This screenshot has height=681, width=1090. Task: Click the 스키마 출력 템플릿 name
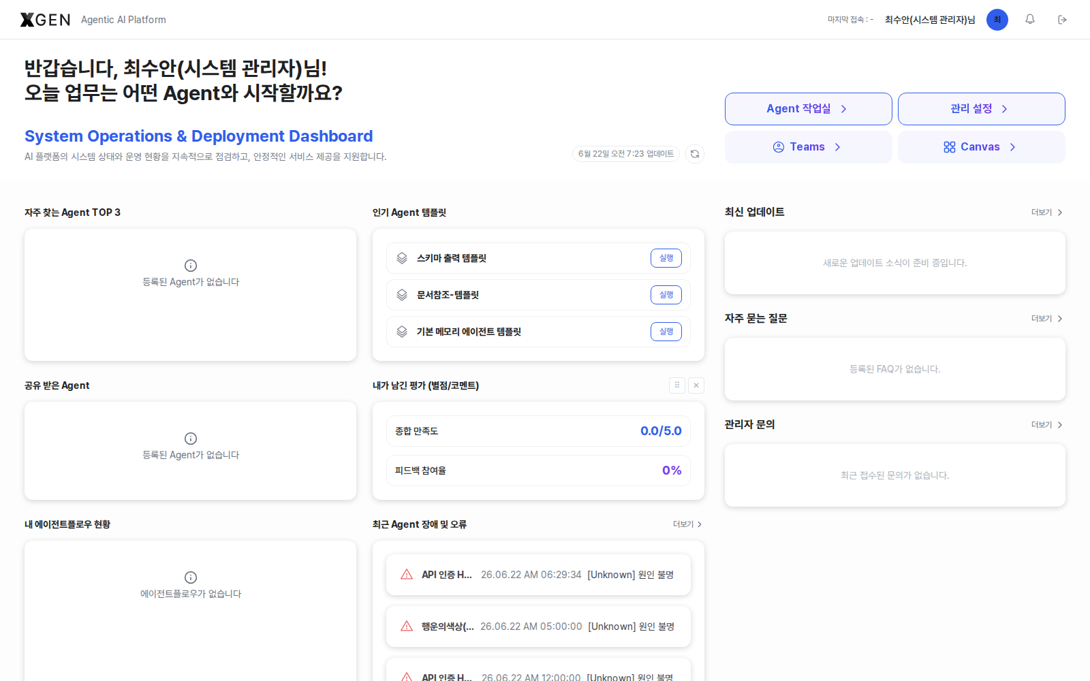[x=452, y=258]
